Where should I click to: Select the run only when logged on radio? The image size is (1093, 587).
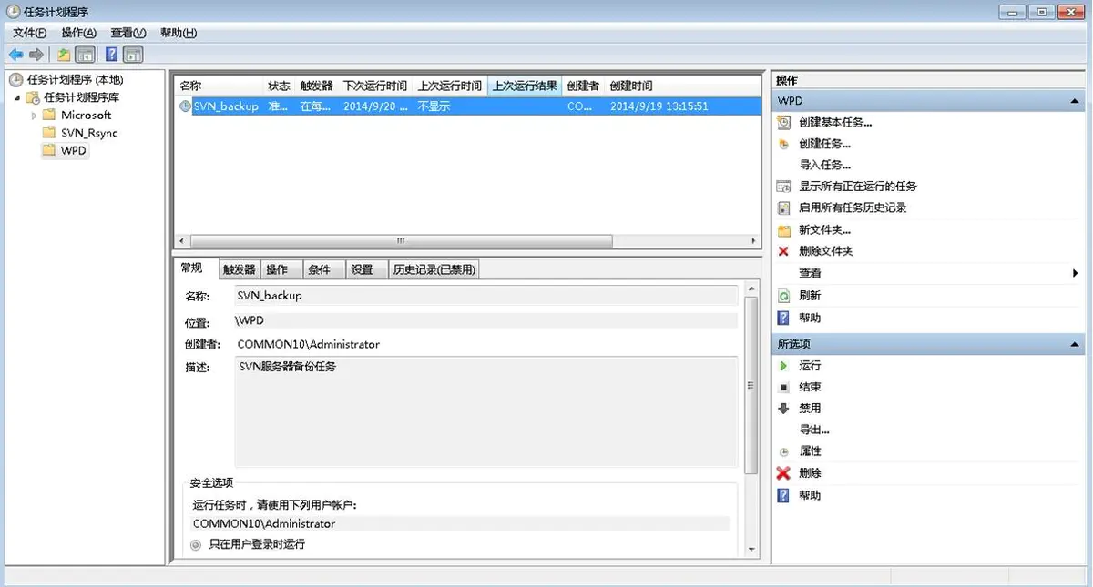[x=196, y=544]
